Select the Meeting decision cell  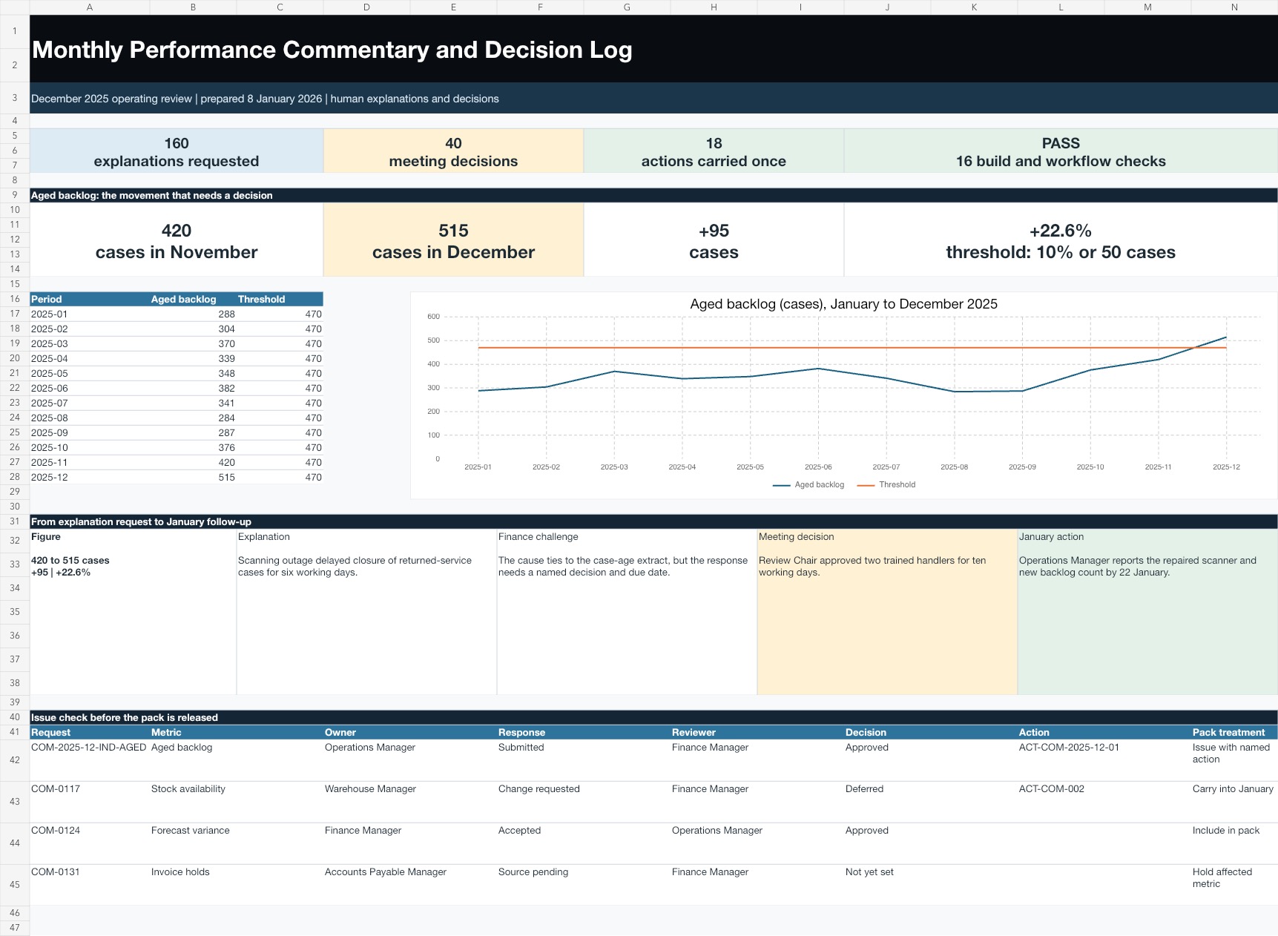pos(887,612)
